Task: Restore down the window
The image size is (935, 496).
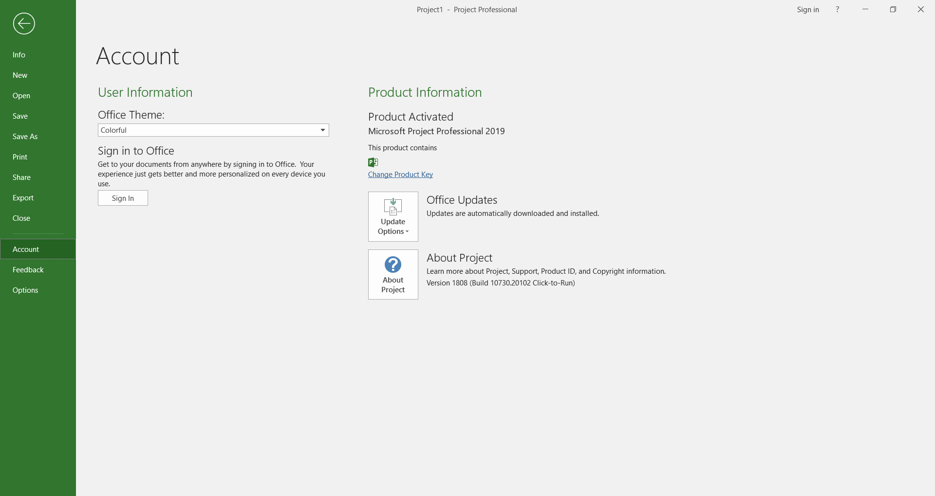Action: (x=893, y=9)
